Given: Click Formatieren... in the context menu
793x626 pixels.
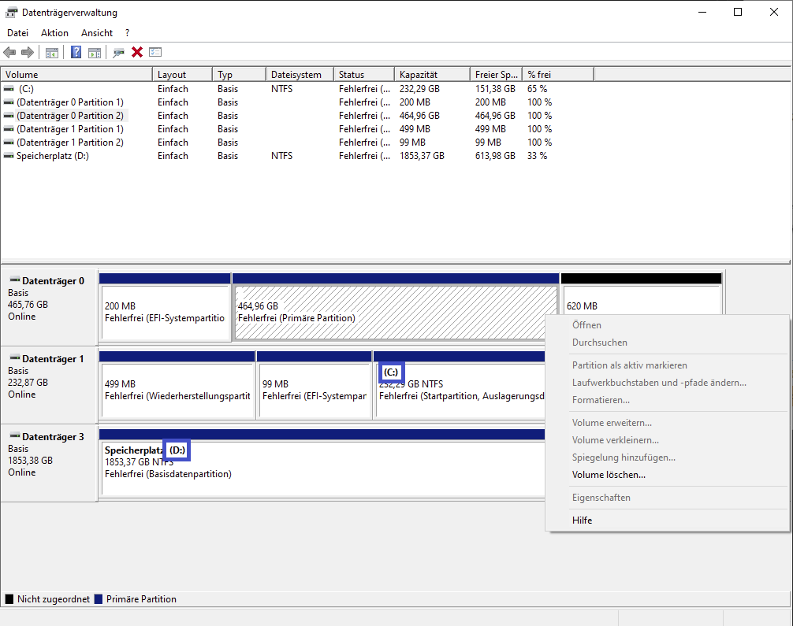Looking at the screenshot, I should pos(601,400).
